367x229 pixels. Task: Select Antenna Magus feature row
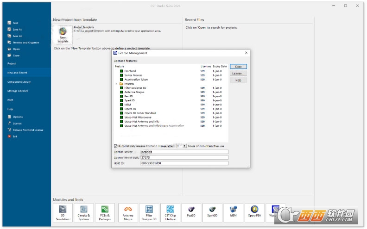tap(171, 92)
